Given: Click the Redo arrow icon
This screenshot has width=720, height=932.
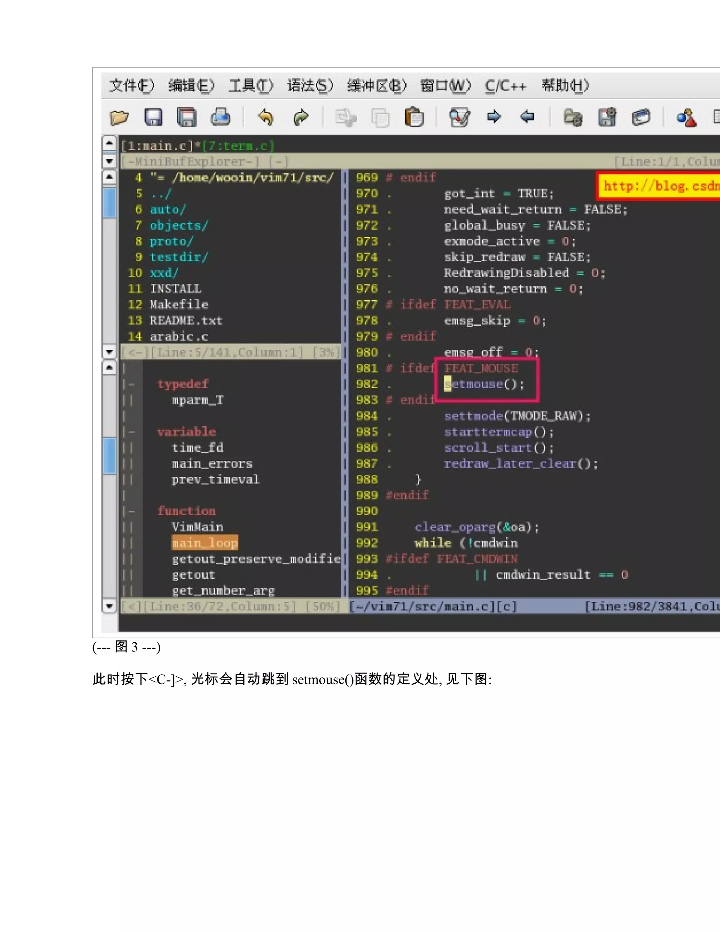Looking at the screenshot, I should [x=301, y=117].
